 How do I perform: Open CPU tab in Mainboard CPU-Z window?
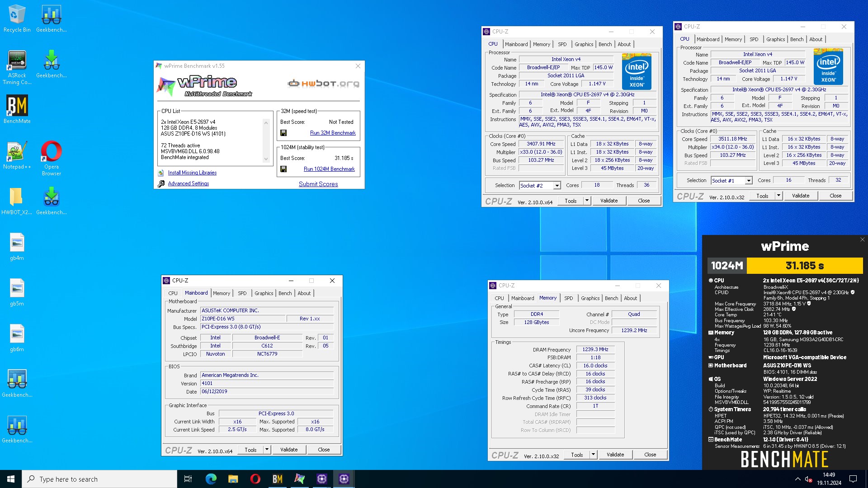click(x=173, y=293)
